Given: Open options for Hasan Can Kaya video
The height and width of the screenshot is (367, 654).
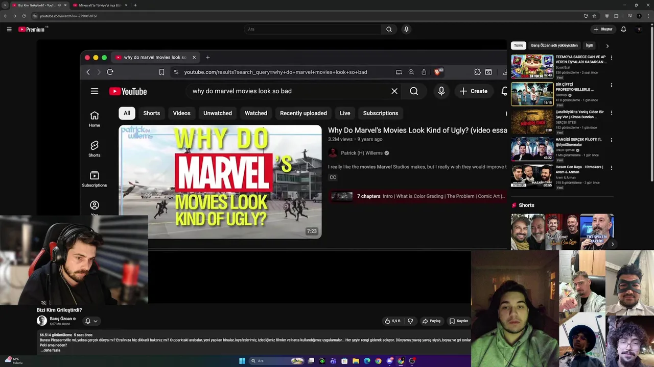Looking at the screenshot, I should (x=611, y=168).
